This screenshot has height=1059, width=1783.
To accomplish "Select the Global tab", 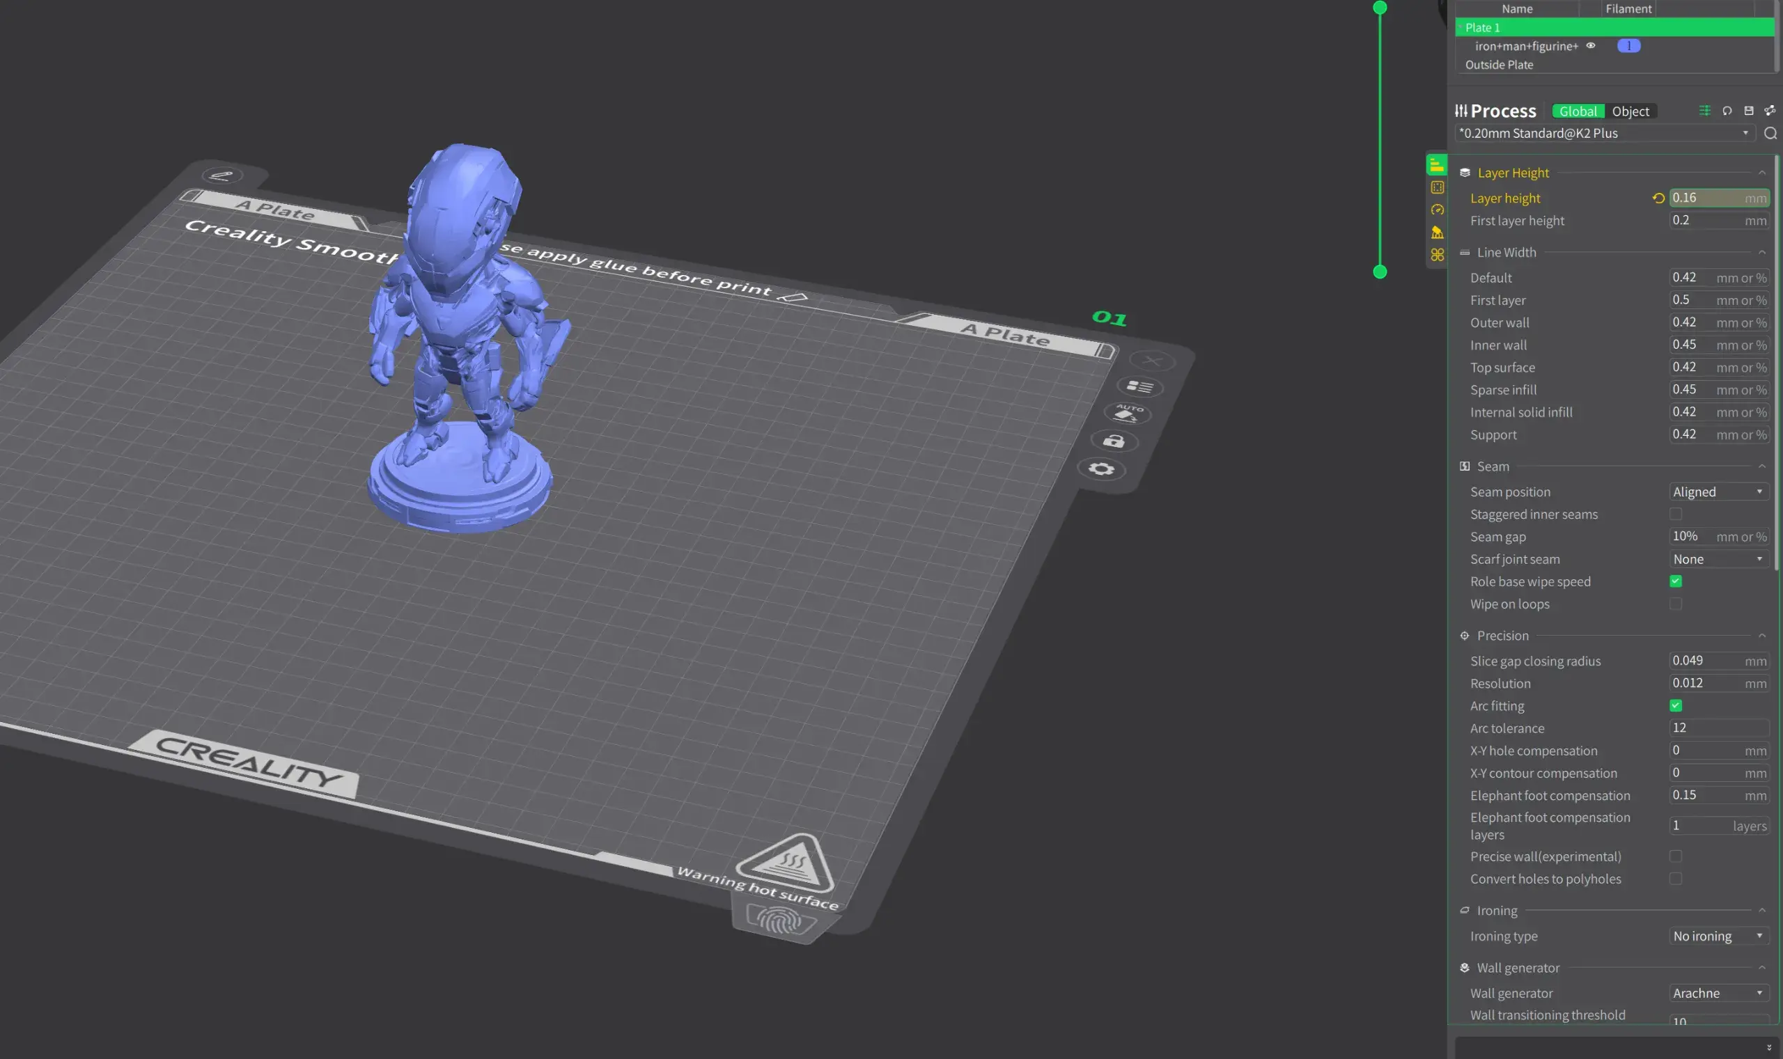I will (1578, 111).
